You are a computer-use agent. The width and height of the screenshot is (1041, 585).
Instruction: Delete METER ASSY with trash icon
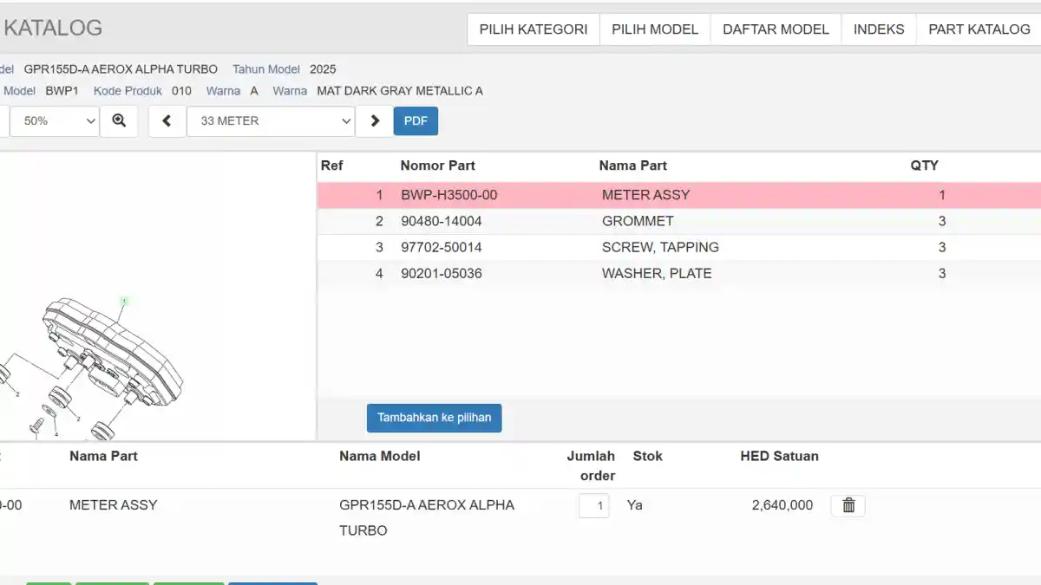pos(848,505)
